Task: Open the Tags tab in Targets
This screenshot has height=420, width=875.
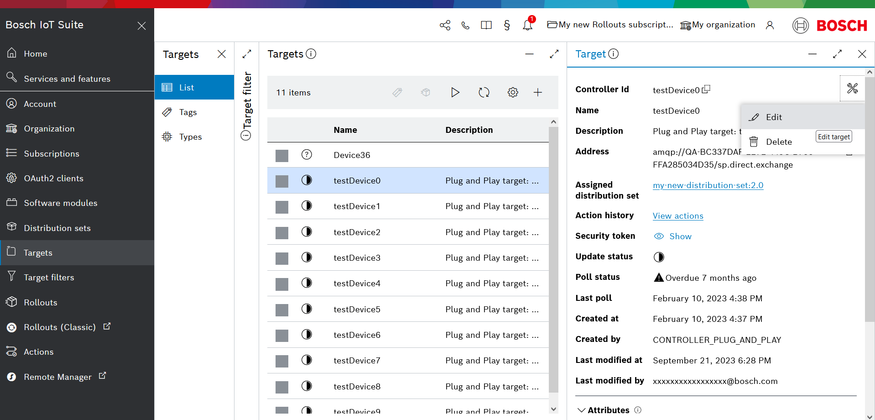Action: [x=188, y=112]
